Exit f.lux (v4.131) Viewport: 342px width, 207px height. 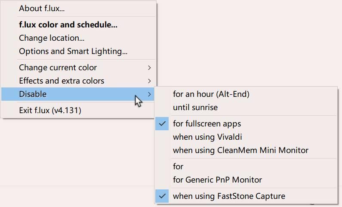(50, 111)
